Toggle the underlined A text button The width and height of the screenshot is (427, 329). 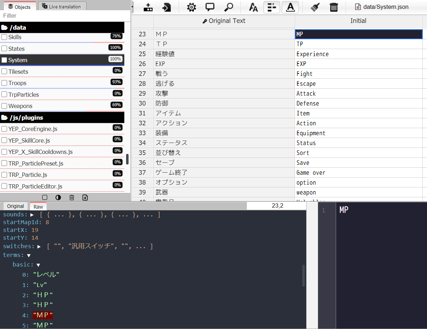[290, 7]
